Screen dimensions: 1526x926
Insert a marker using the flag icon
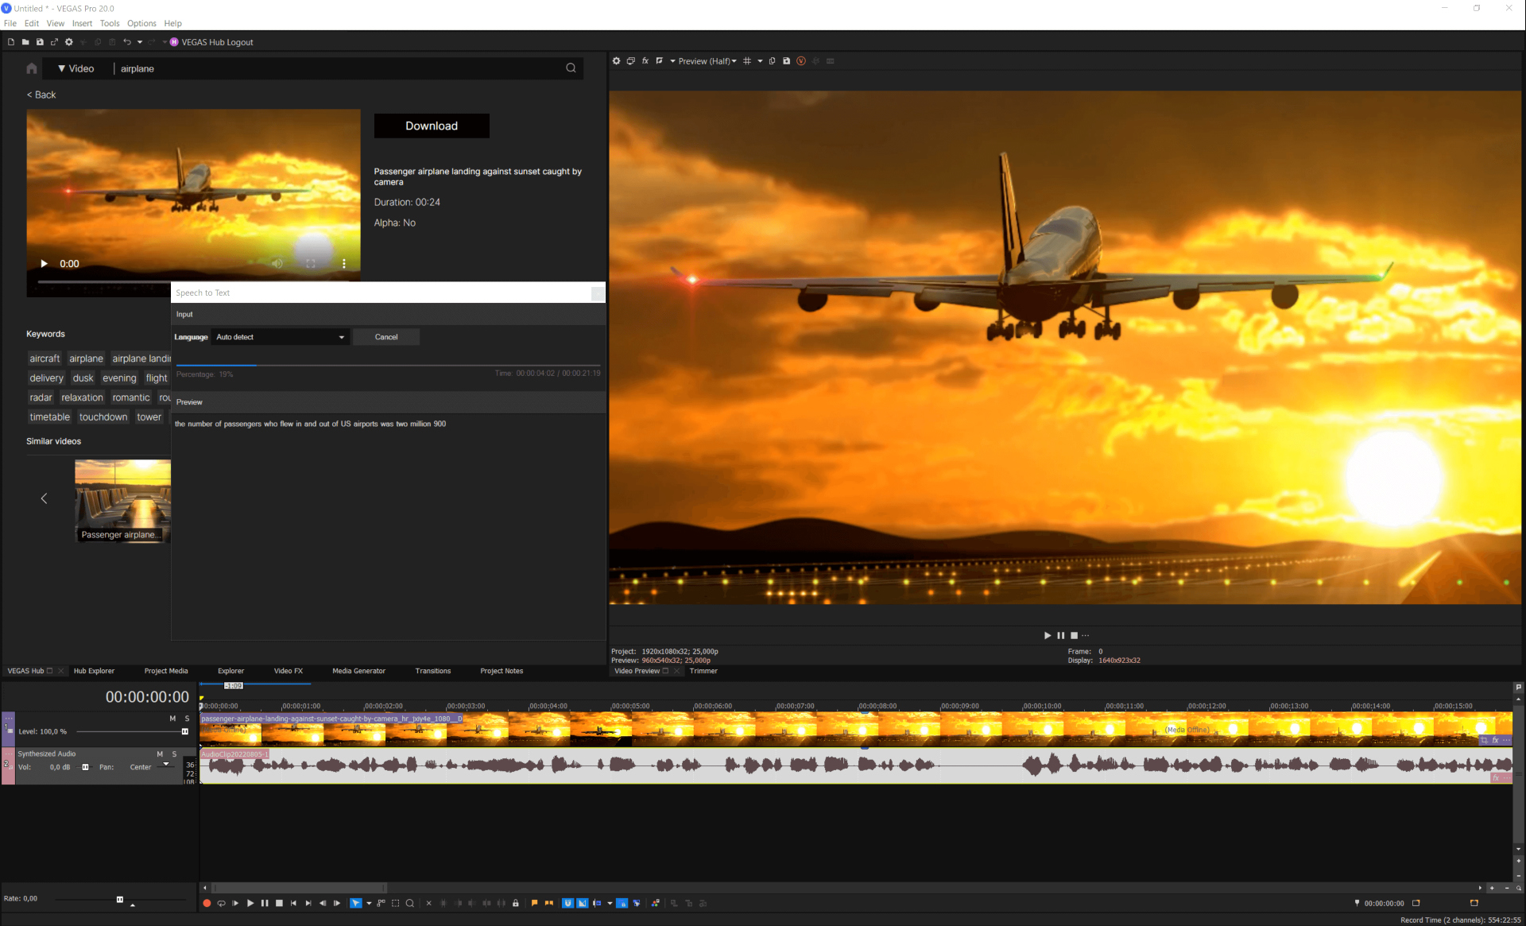tap(534, 903)
